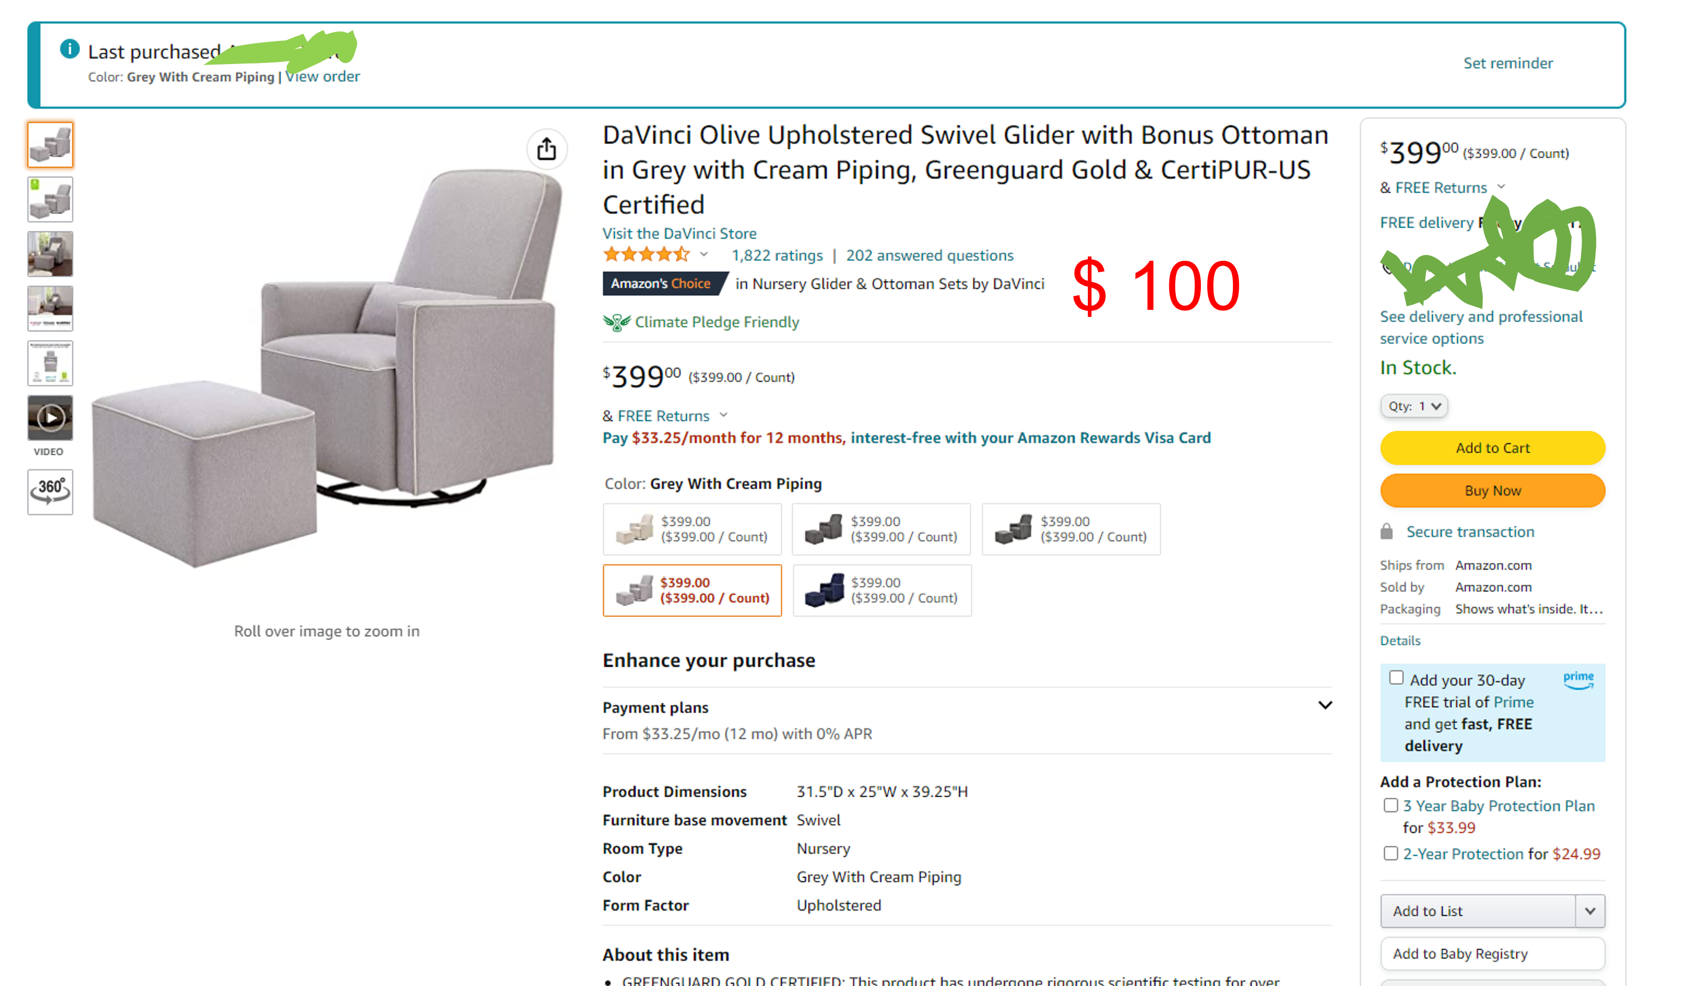Open the 360 degree view icon

(x=50, y=492)
